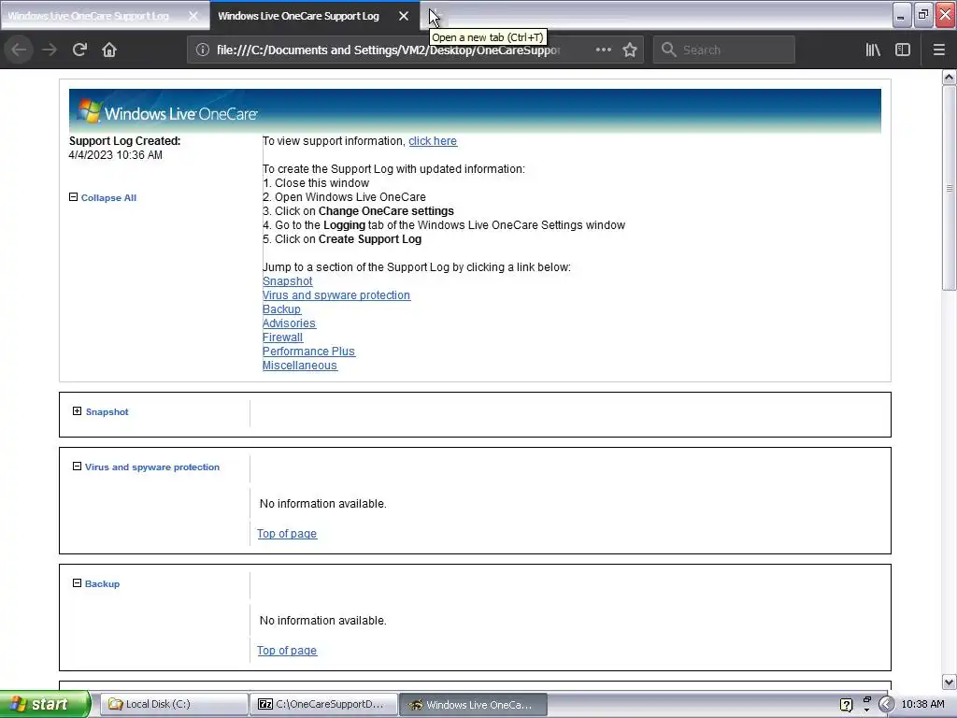Image resolution: width=957 pixels, height=718 pixels.
Task: Open the Library icon in toolbar
Action: pyautogui.click(x=873, y=50)
